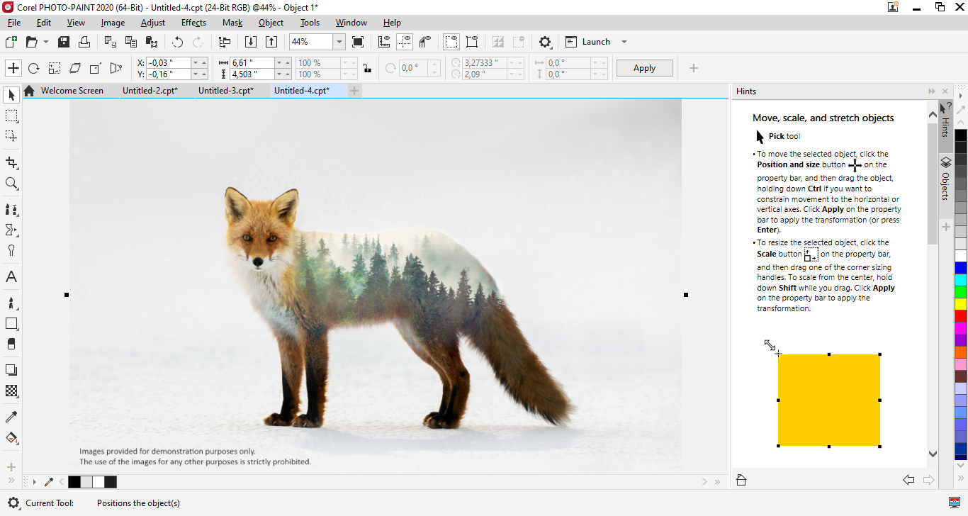Expand the Launch dropdown
968x516 pixels.
click(624, 42)
